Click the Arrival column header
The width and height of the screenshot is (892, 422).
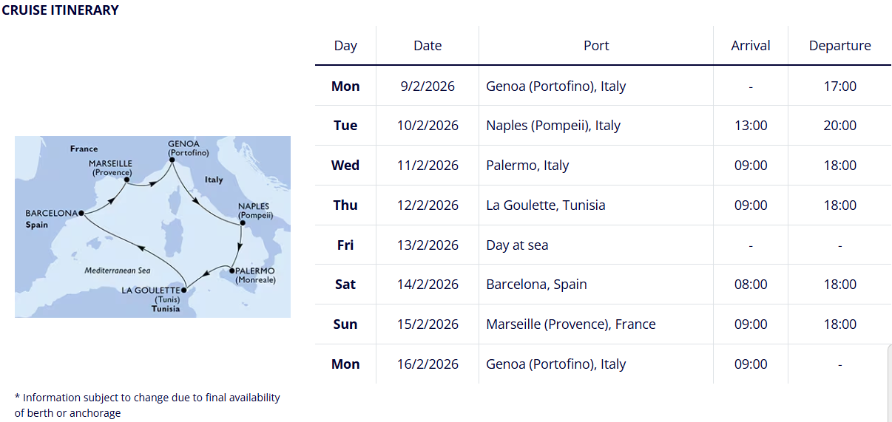[x=751, y=46]
